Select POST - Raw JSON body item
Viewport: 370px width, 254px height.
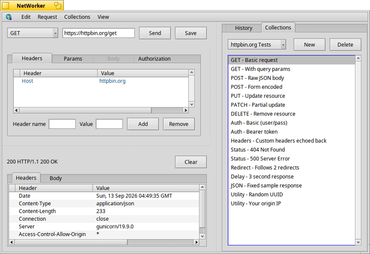tap(292, 78)
